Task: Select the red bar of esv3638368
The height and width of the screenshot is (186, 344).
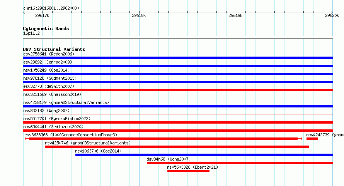Action: pyautogui.click(x=163, y=139)
